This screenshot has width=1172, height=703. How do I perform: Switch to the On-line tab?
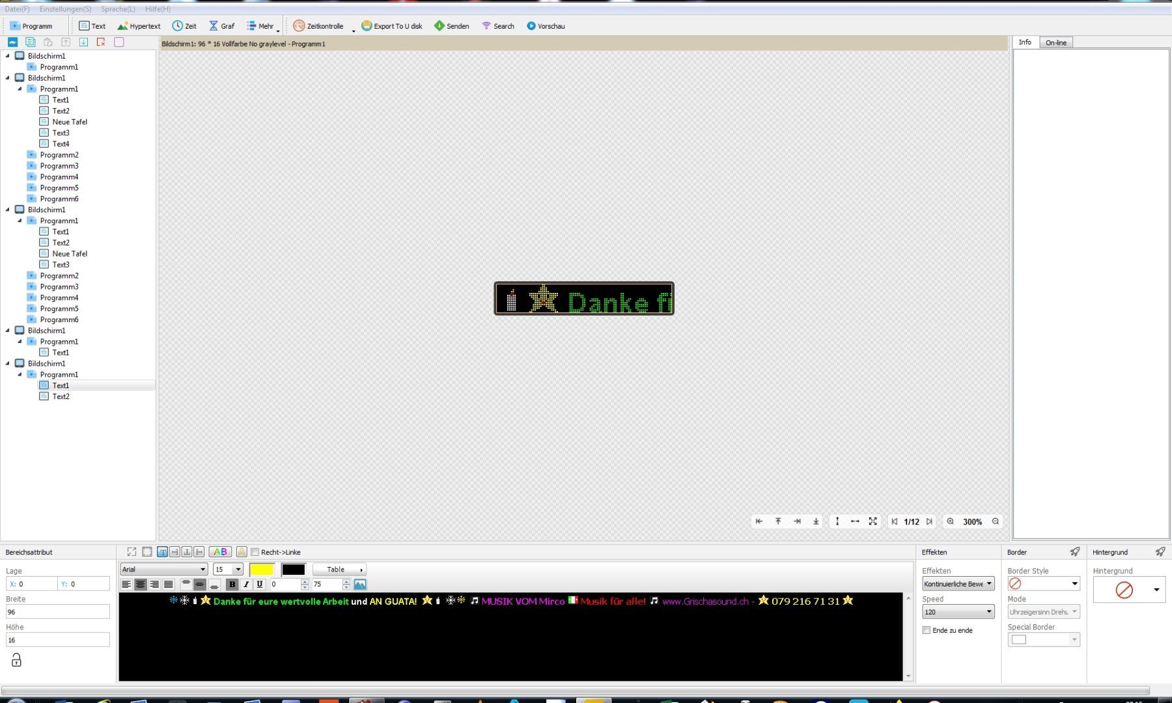1056,42
